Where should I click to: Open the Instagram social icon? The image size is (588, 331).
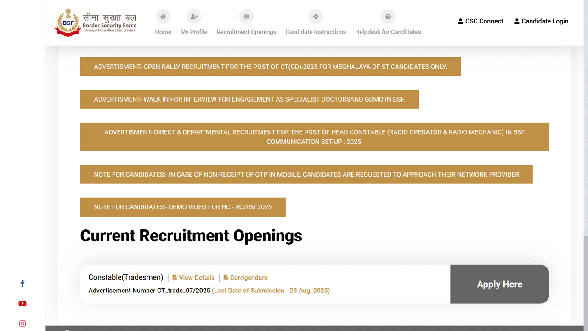coord(23,324)
